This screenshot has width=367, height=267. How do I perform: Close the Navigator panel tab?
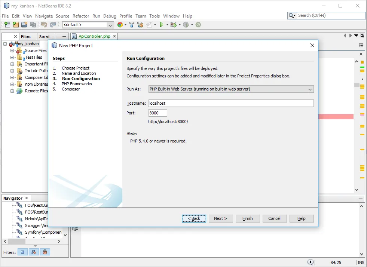tap(27, 198)
